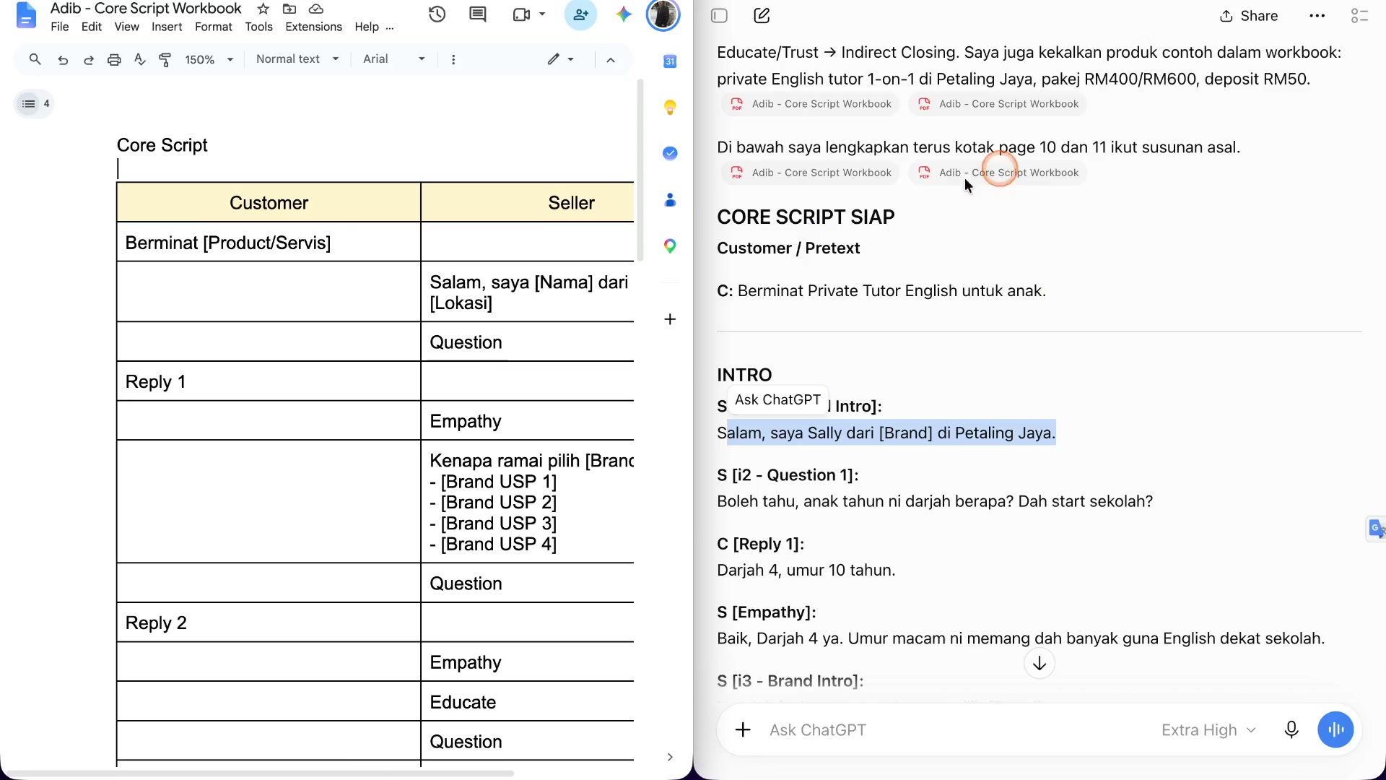
Task: Open version history clock icon
Action: [x=437, y=14]
